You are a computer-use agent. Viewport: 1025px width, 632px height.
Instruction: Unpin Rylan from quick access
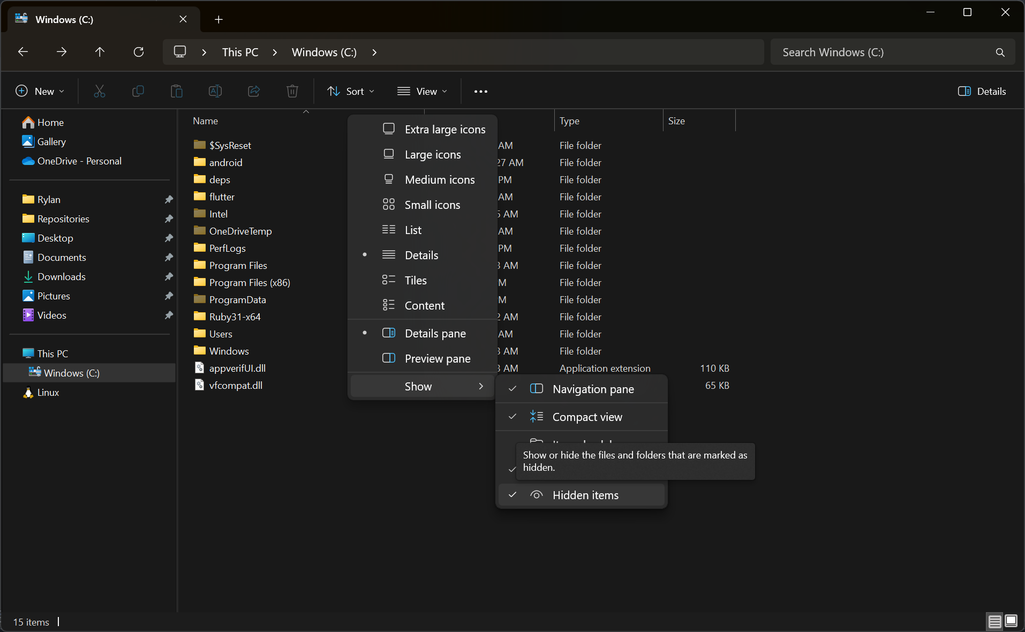pyautogui.click(x=169, y=199)
